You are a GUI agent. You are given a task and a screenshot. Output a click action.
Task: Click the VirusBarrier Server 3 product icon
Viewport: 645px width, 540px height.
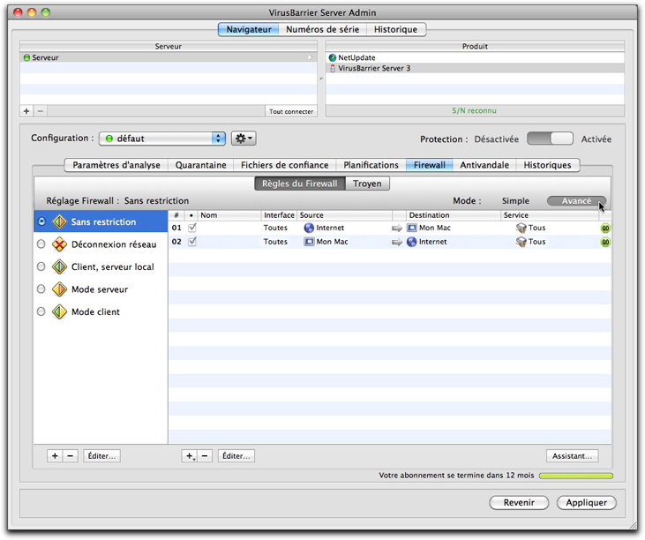333,68
